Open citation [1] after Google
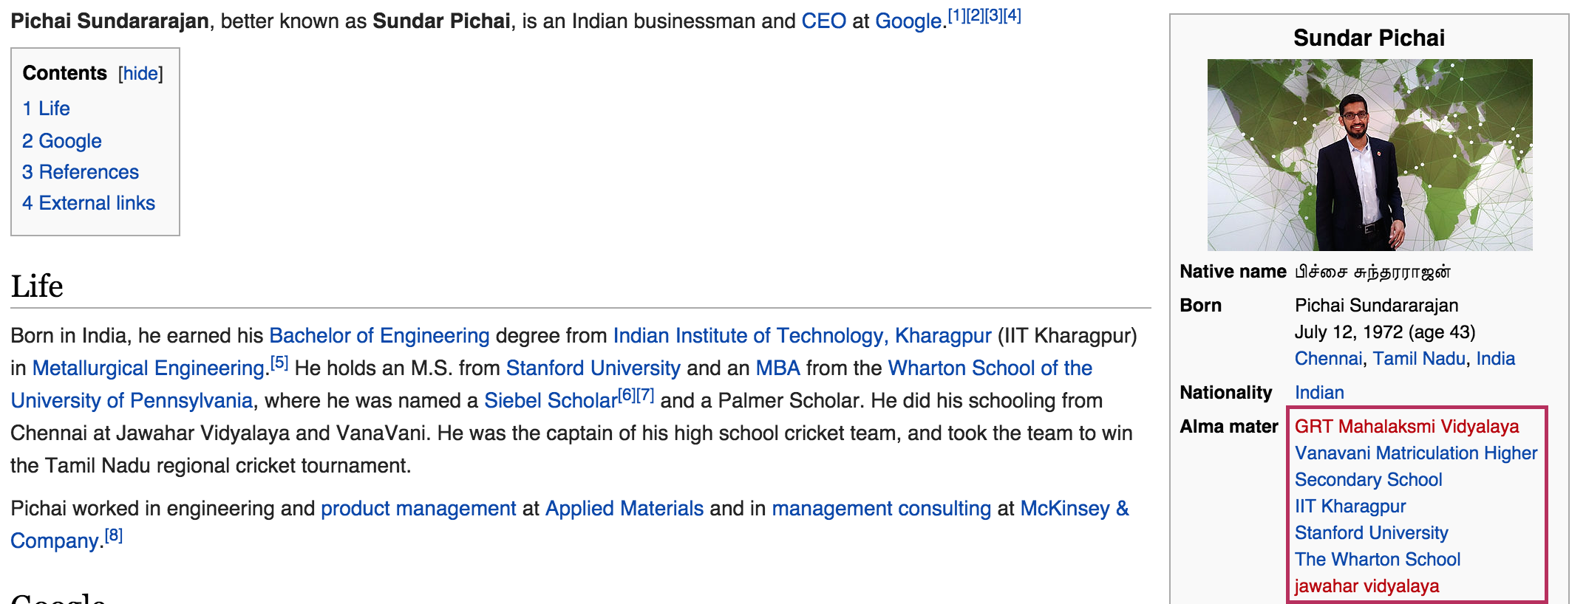The width and height of the screenshot is (1586, 604). tap(957, 15)
